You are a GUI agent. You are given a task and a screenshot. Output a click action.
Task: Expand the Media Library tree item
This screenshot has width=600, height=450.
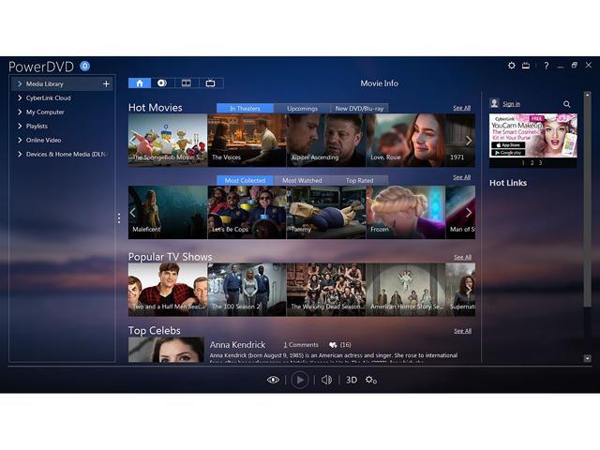(x=20, y=83)
